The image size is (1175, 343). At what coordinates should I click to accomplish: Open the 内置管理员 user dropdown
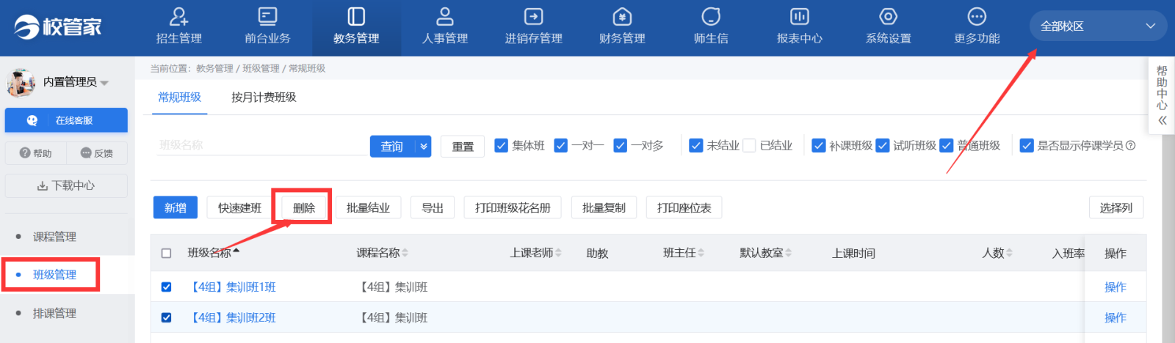tap(104, 83)
